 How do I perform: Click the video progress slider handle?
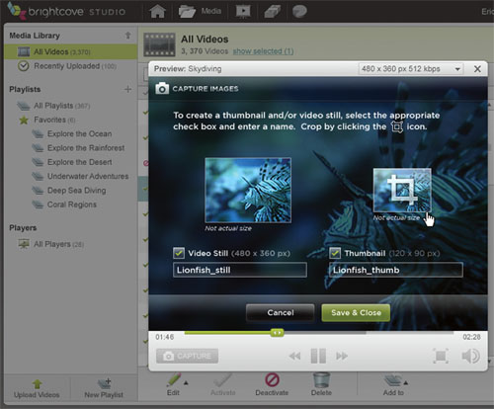tap(277, 333)
